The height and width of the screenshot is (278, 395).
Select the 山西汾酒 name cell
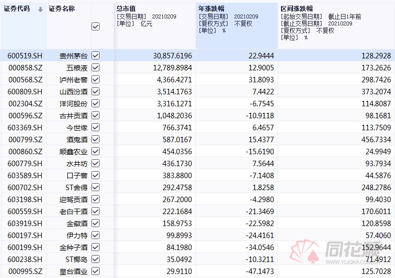tap(73, 91)
